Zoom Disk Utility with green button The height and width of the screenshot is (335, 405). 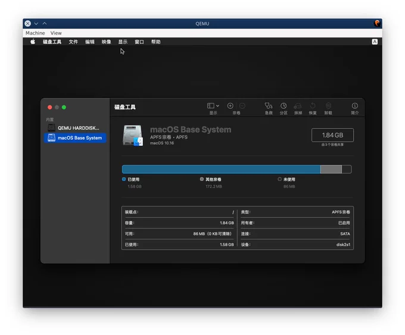64,107
